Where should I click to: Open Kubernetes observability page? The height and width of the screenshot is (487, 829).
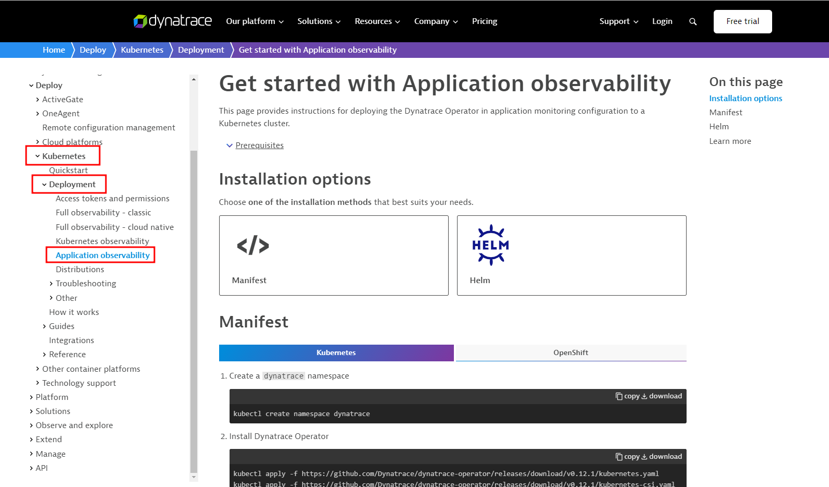pyautogui.click(x=102, y=241)
